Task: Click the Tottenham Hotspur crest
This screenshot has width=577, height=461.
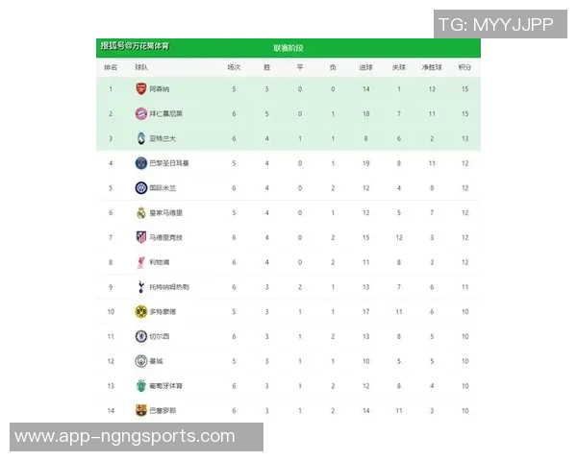Action: coord(140,287)
